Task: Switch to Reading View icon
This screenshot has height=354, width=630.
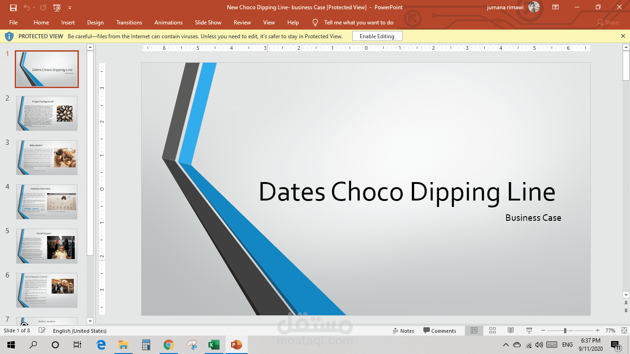Action: tap(511, 330)
